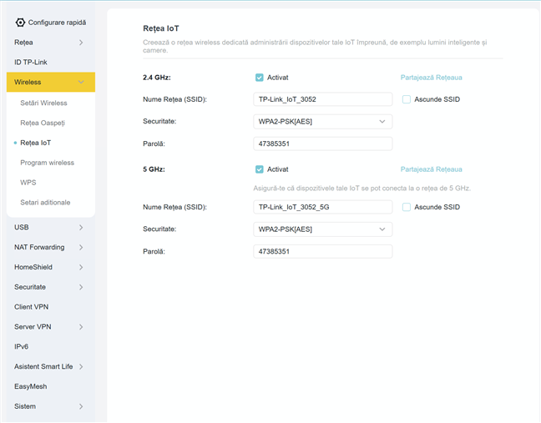Open the EasyMesh sidebar item
The height and width of the screenshot is (423, 541).
coord(31,386)
